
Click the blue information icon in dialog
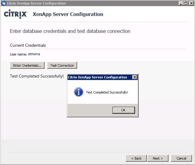(79, 92)
